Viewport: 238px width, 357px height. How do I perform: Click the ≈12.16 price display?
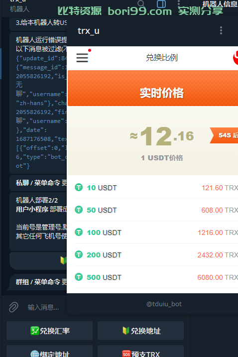click(x=162, y=136)
